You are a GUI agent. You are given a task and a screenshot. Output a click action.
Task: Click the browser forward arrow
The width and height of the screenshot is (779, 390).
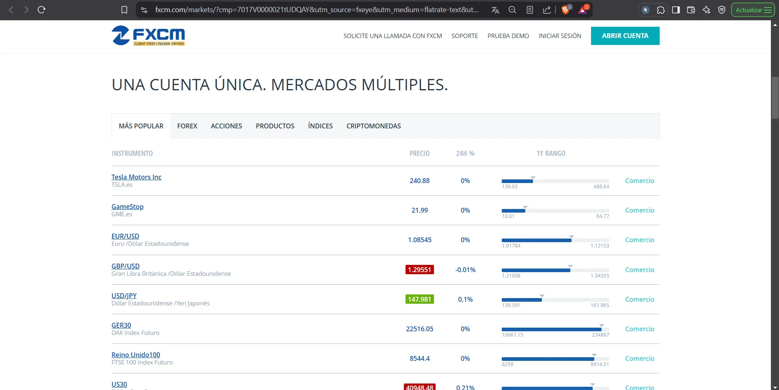coord(26,10)
